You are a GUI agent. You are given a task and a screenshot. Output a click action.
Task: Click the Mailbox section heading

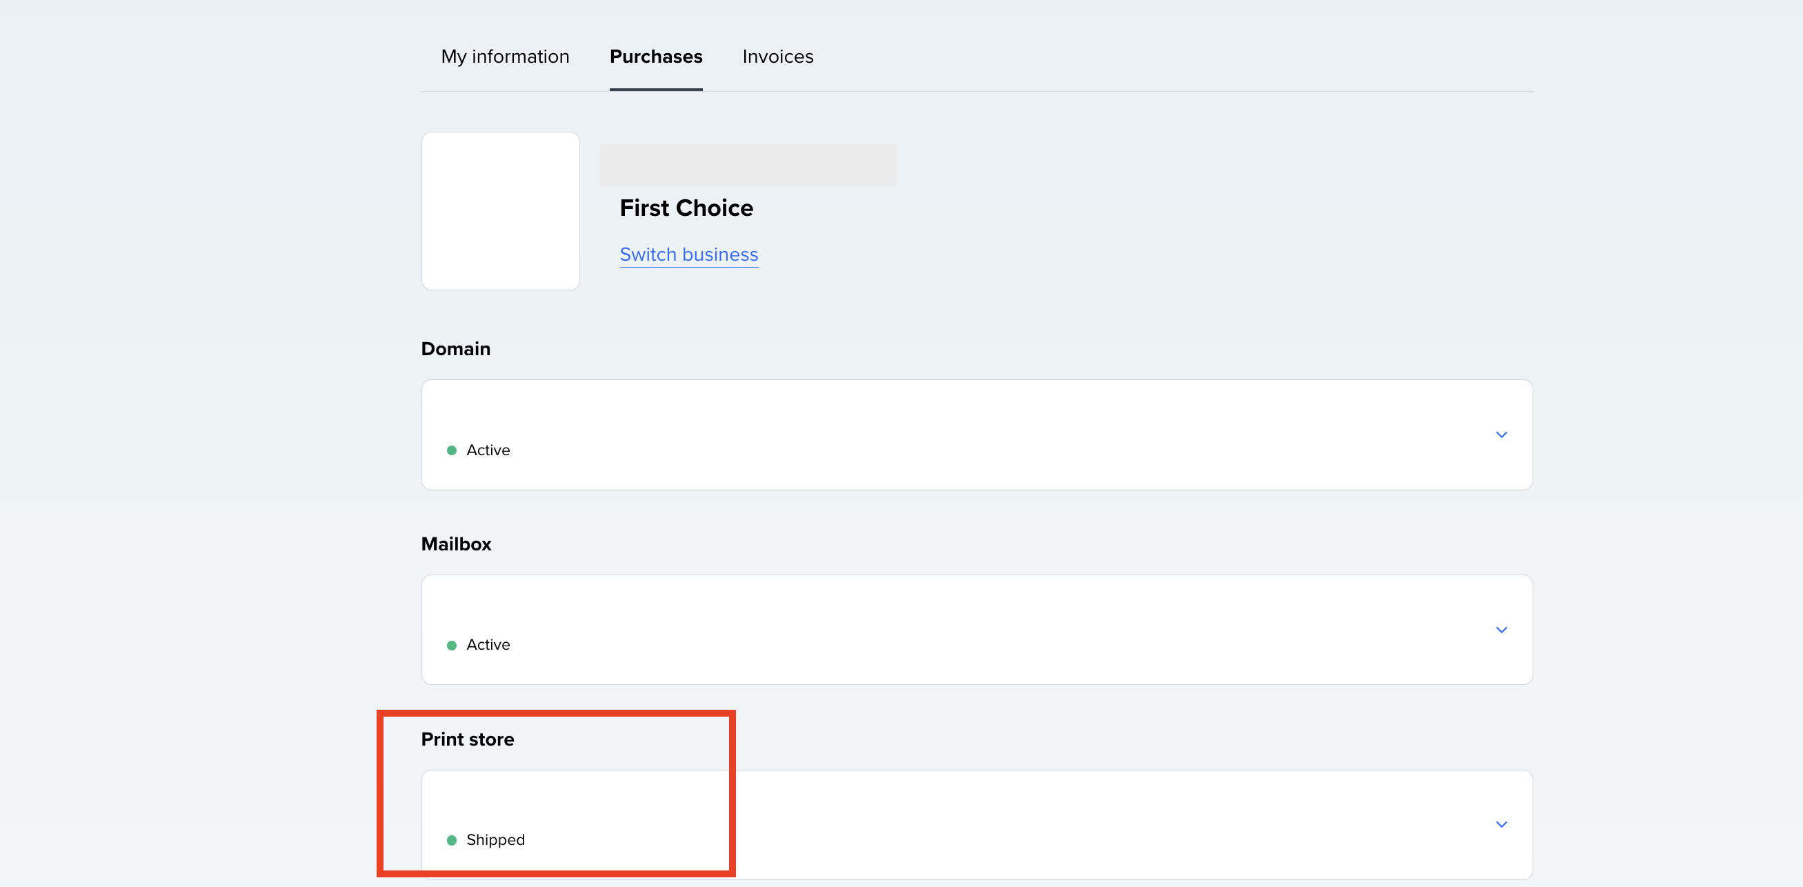coord(457,544)
